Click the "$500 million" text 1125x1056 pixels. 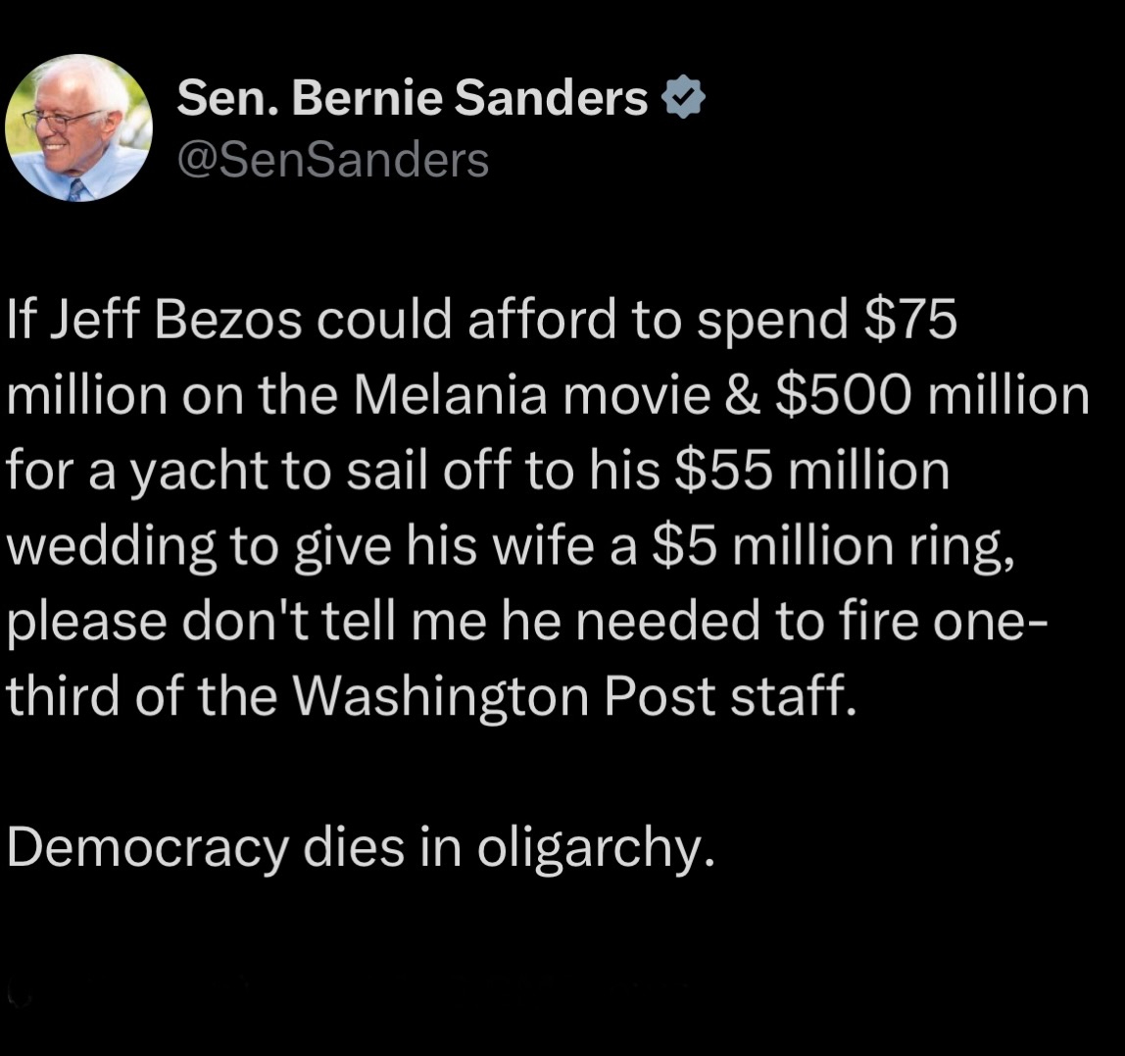931,397
